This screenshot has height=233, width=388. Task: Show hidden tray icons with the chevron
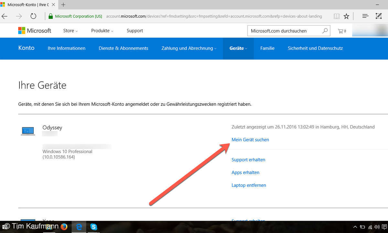355,227
